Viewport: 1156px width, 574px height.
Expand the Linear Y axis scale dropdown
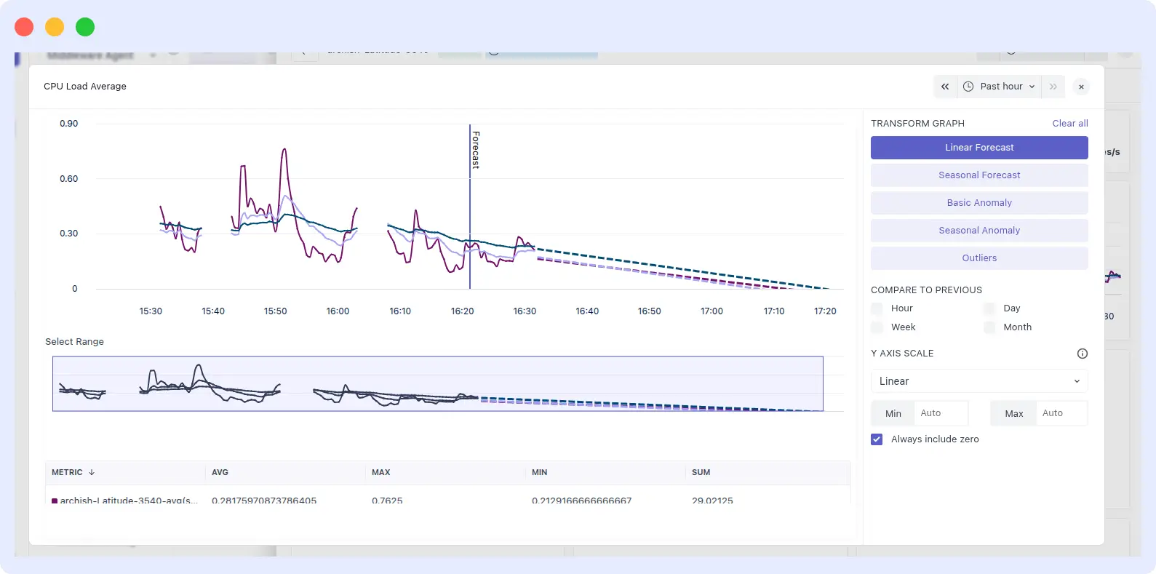(x=978, y=381)
